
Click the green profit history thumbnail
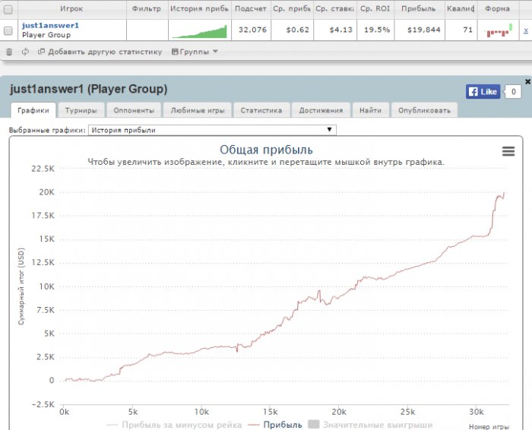click(200, 31)
